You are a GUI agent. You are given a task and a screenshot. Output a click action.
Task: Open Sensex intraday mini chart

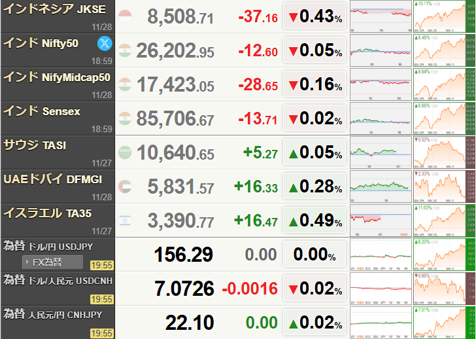[x=381, y=118]
